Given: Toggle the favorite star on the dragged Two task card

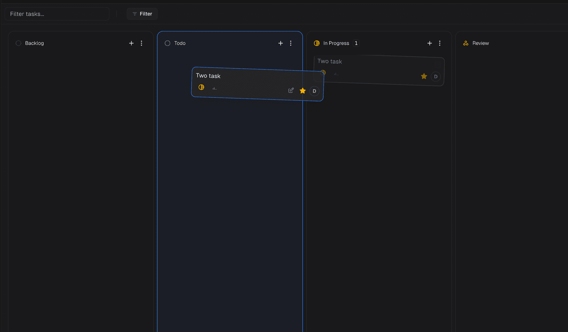Looking at the screenshot, I should [303, 91].
